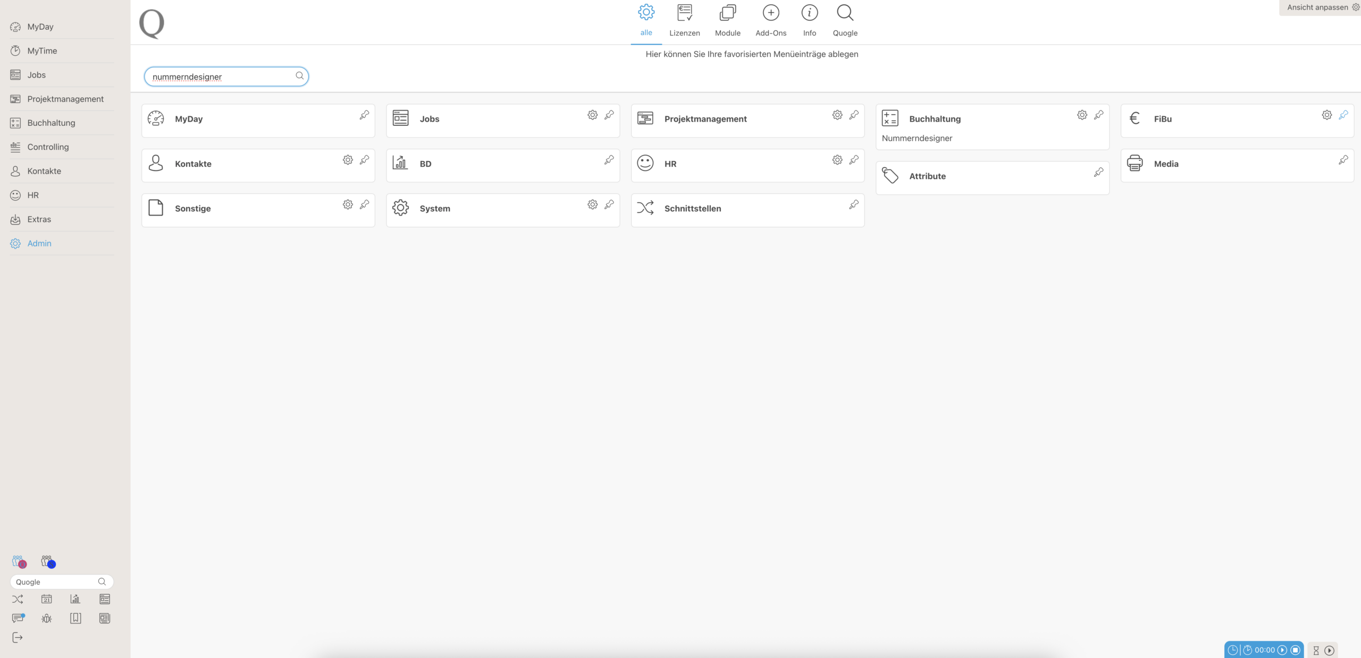This screenshot has height=658, width=1361.
Task: Click the nummerndesigner search field
Action: pos(221,76)
